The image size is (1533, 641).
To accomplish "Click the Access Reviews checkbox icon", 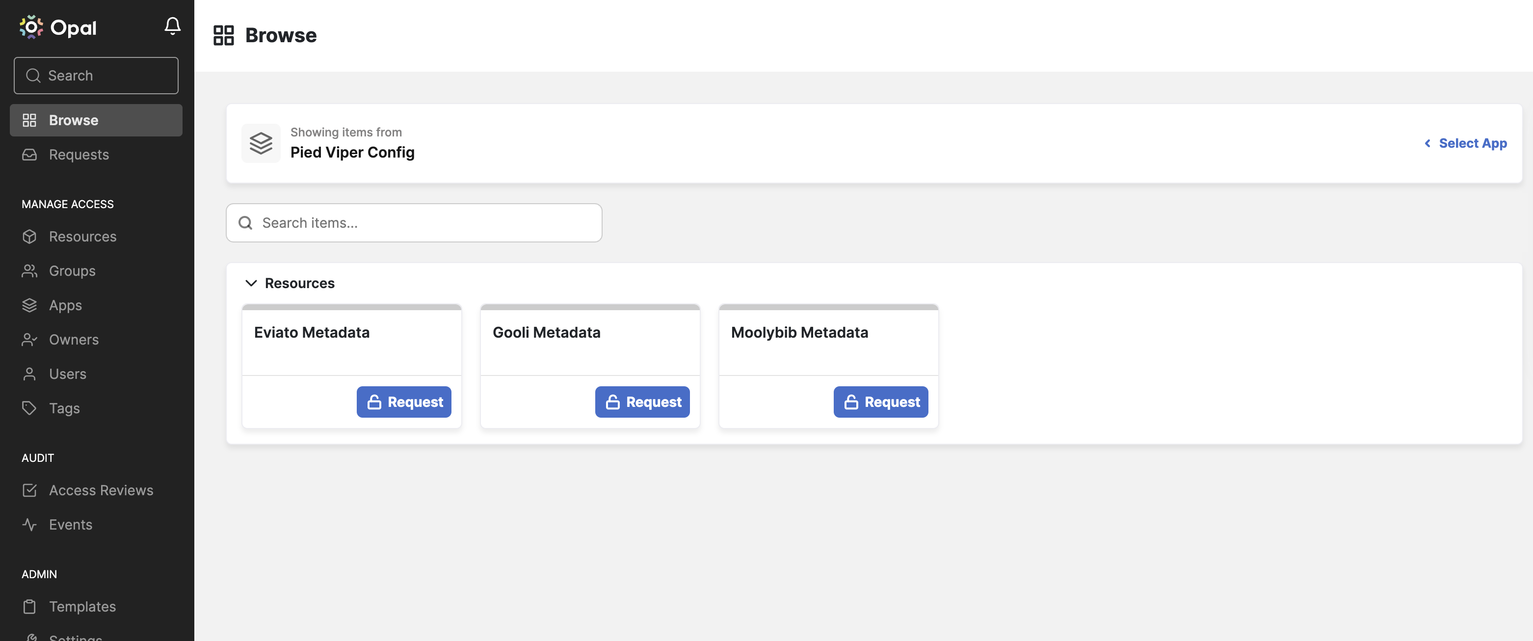I will (29, 490).
